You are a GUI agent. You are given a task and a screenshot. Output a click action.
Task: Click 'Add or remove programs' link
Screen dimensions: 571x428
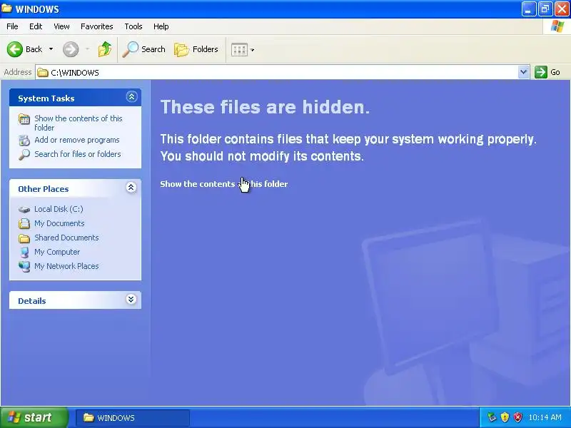coord(77,140)
